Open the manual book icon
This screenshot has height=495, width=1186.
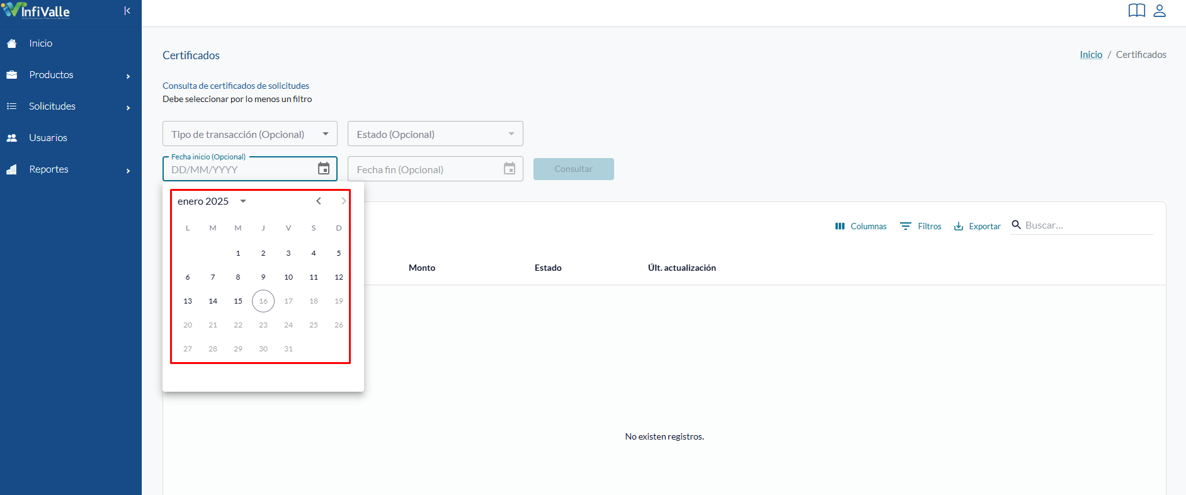tap(1137, 11)
